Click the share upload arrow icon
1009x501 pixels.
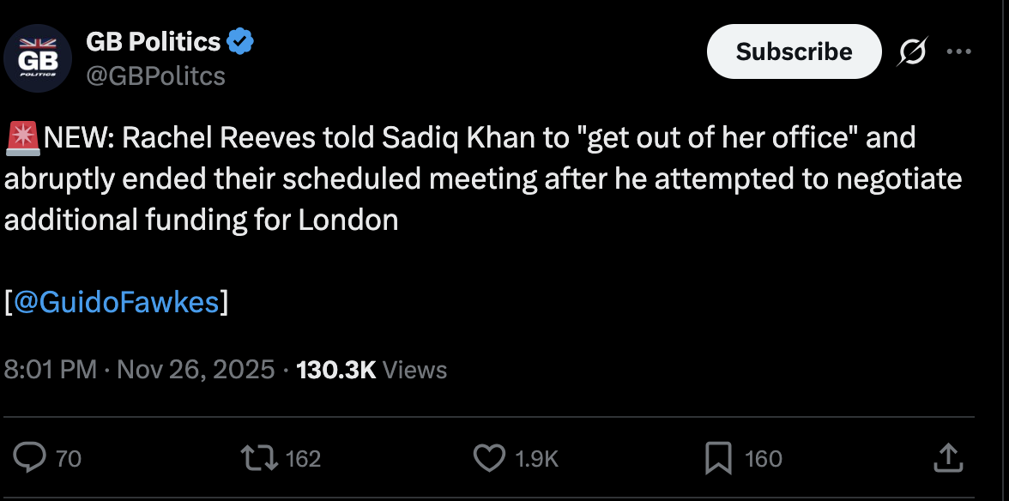946,457
